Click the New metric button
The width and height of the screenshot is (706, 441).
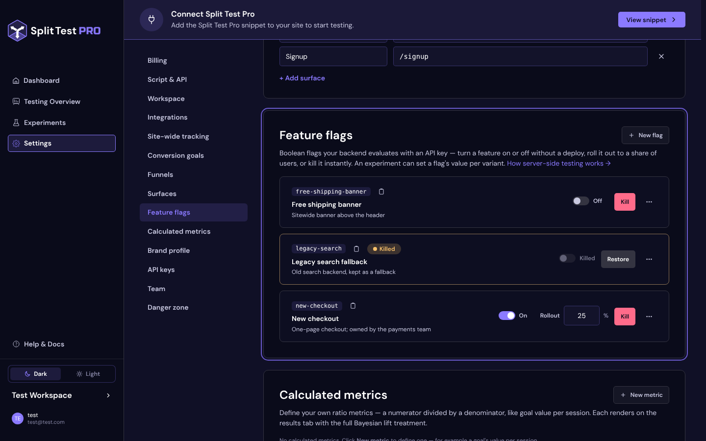pyautogui.click(x=641, y=395)
